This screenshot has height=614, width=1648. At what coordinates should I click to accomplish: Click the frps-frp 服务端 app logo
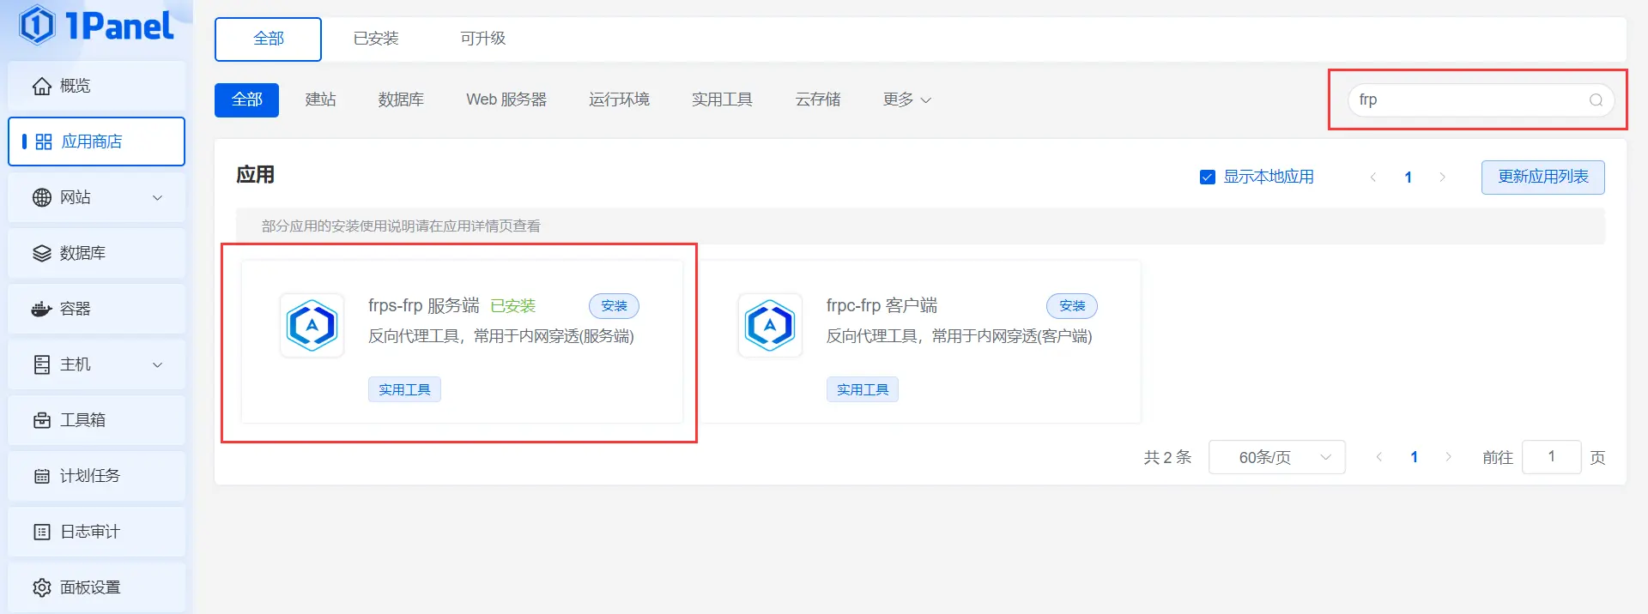(312, 325)
